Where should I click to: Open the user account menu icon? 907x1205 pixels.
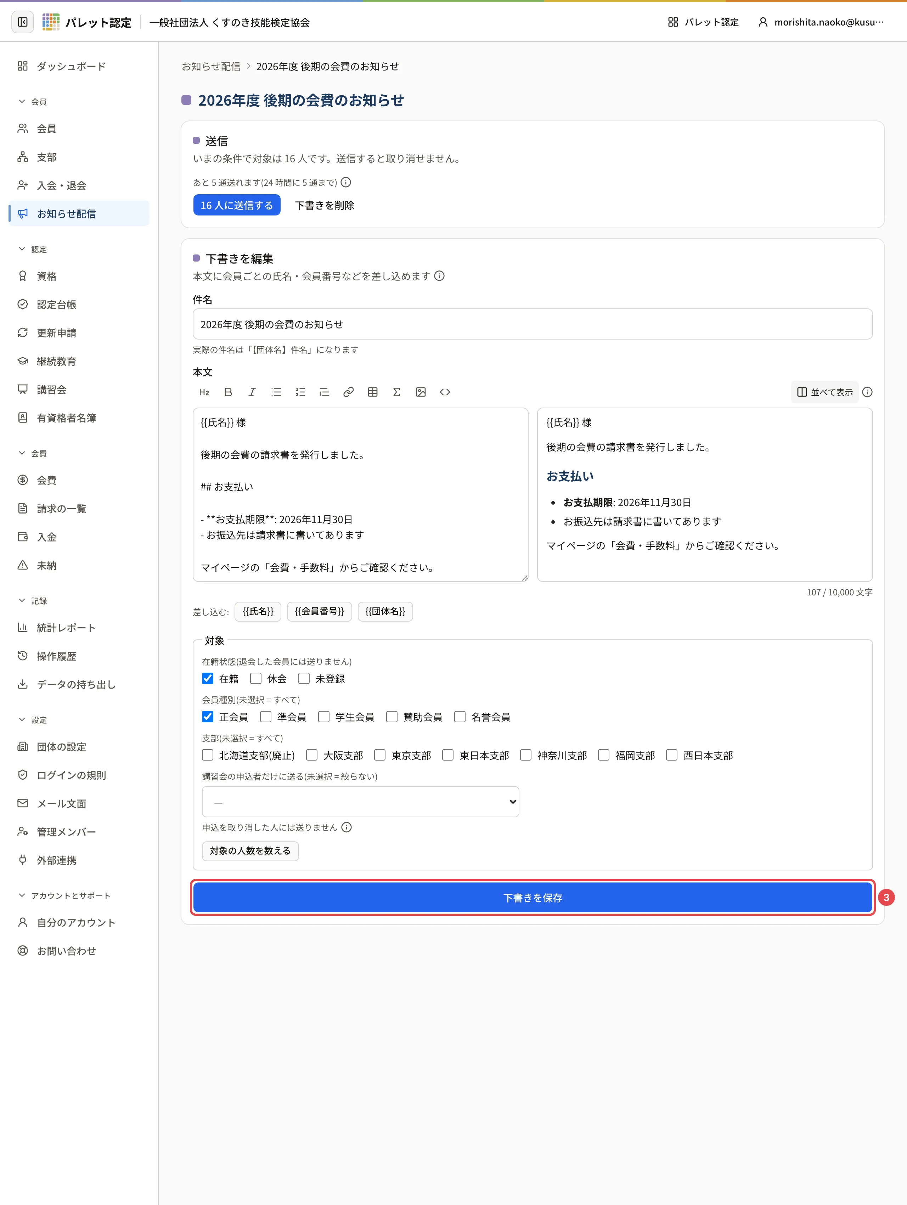tap(763, 22)
